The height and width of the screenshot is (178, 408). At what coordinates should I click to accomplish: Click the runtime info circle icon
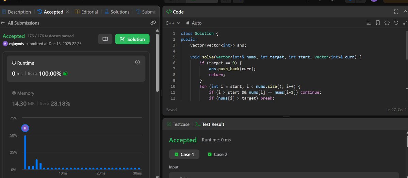click(x=138, y=62)
